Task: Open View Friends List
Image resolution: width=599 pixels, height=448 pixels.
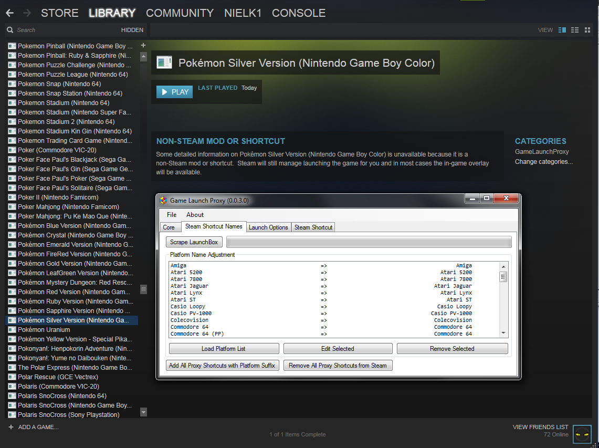Action: [540, 427]
